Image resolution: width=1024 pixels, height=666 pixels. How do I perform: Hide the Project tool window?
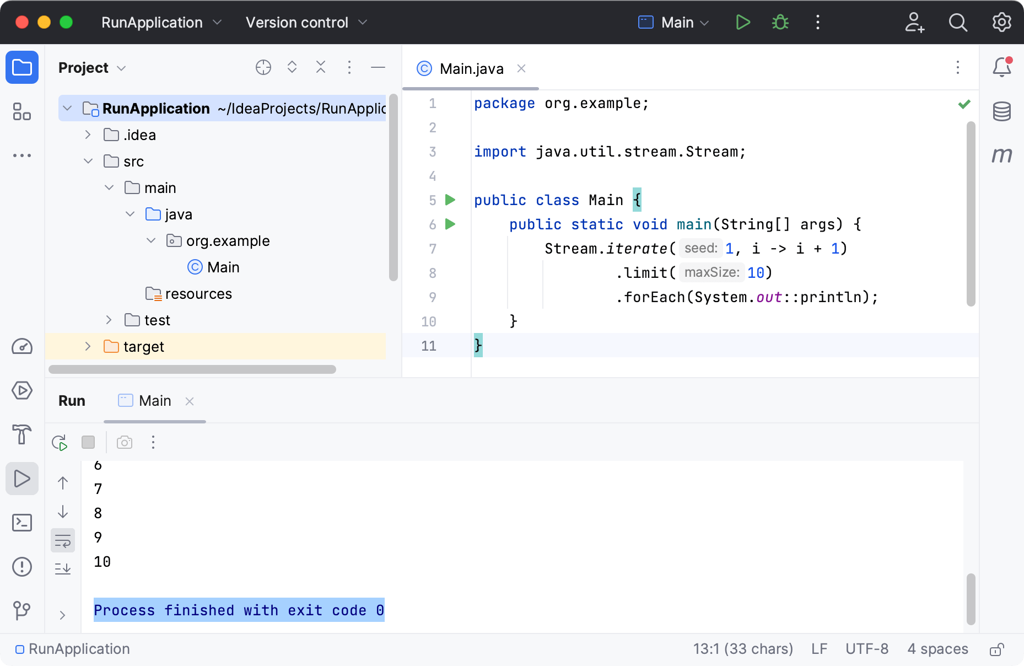(378, 67)
